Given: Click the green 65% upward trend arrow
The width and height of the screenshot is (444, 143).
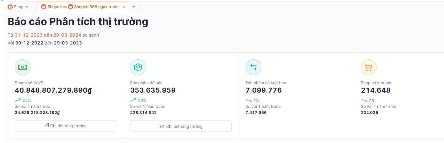Looking at the screenshot, I should pyautogui.click(x=18, y=100).
